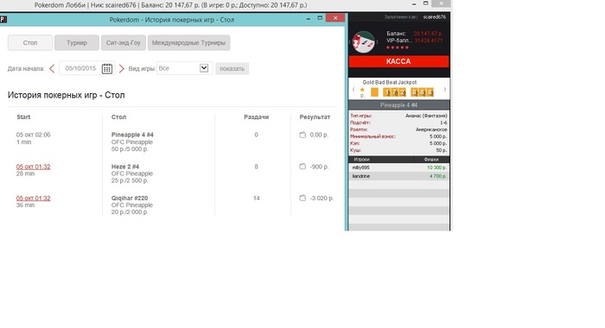
Task: Click the Pineapple 4 #4 table header in lobby
Action: (x=399, y=104)
